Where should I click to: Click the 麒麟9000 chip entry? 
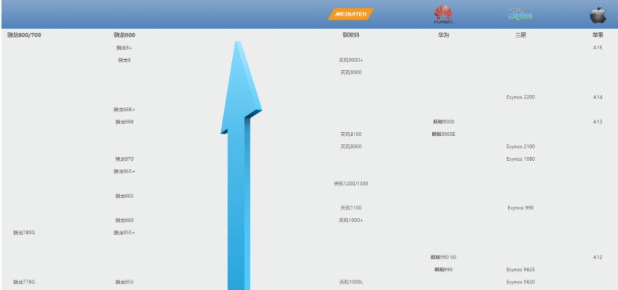click(x=443, y=122)
